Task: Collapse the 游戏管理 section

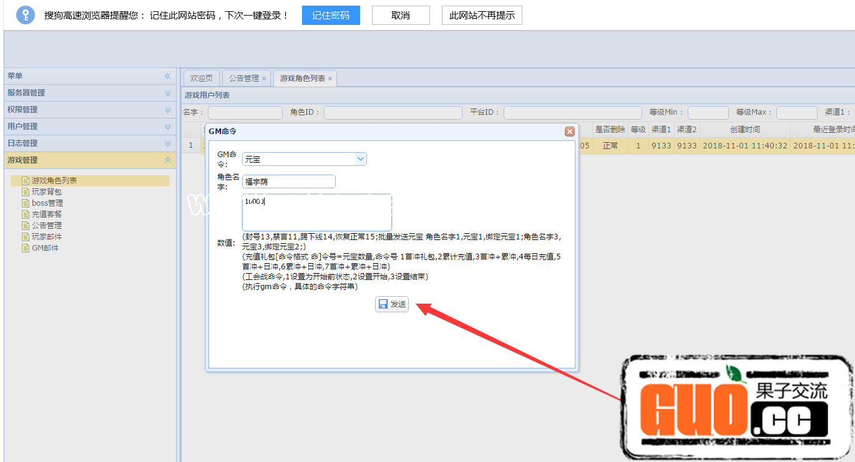Action: [167, 160]
